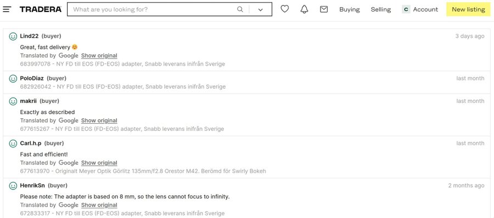Image resolution: width=494 pixels, height=218 pixels.
Task: Click the Google logo in Carl.h.p's review
Action: pyautogui.click(x=69, y=163)
